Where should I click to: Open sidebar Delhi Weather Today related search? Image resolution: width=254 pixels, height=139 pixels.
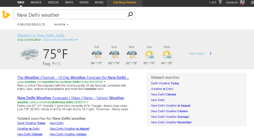click(x=165, y=83)
